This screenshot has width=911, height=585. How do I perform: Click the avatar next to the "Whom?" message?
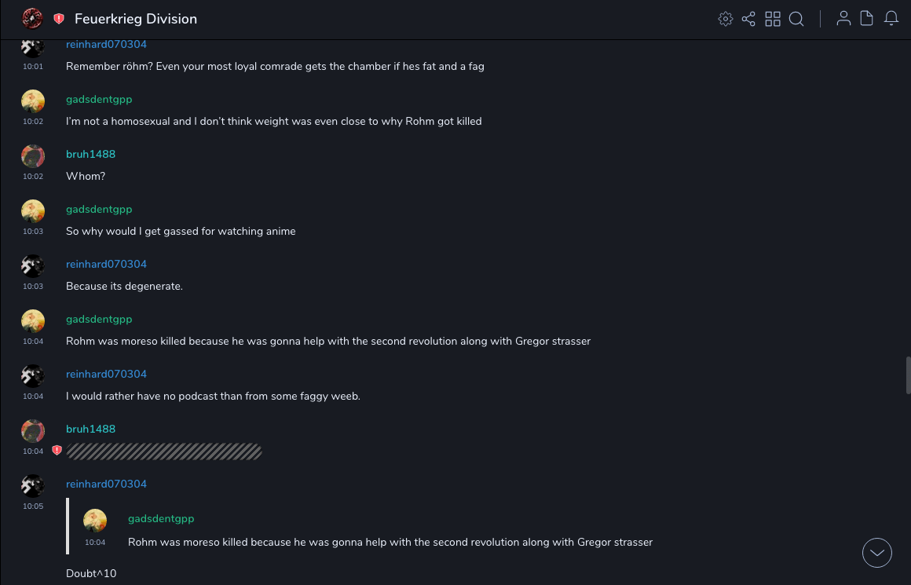tap(33, 156)
